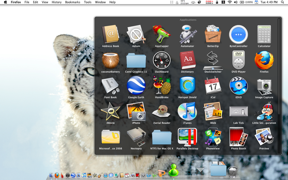Image resolution: width=288 pixels, height=180 pixels.
Task: Open Image Capture
Action: [x=264, y=86]
